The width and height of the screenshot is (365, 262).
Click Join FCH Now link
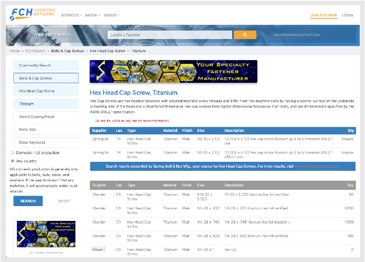coord(323,15)
